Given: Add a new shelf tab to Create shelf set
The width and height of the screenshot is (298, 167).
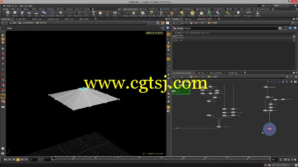Looking at the screenshot, I should pyautogui.click(x=93, y=9).
